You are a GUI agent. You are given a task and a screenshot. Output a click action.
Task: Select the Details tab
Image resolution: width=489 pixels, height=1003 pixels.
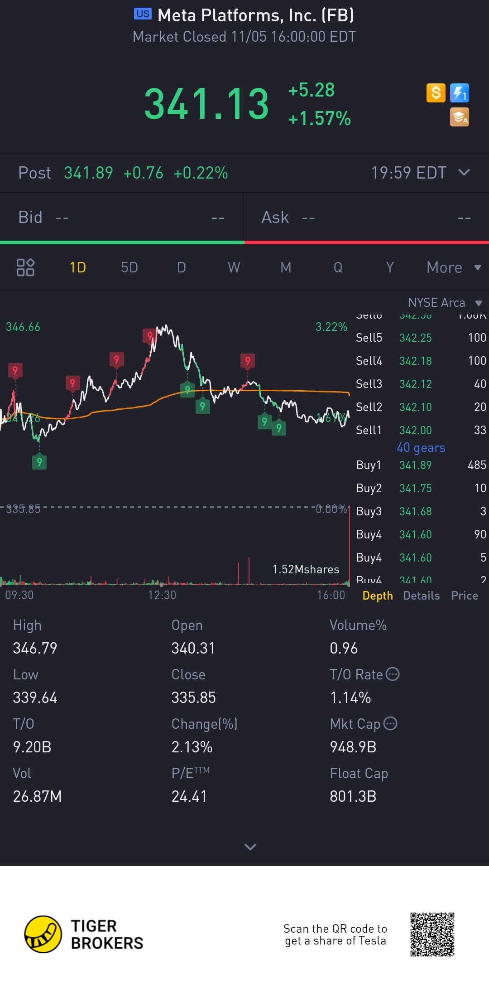422,596
